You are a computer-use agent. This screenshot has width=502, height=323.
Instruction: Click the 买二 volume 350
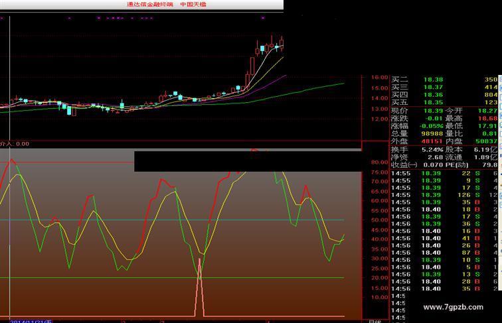click(491, 80)
